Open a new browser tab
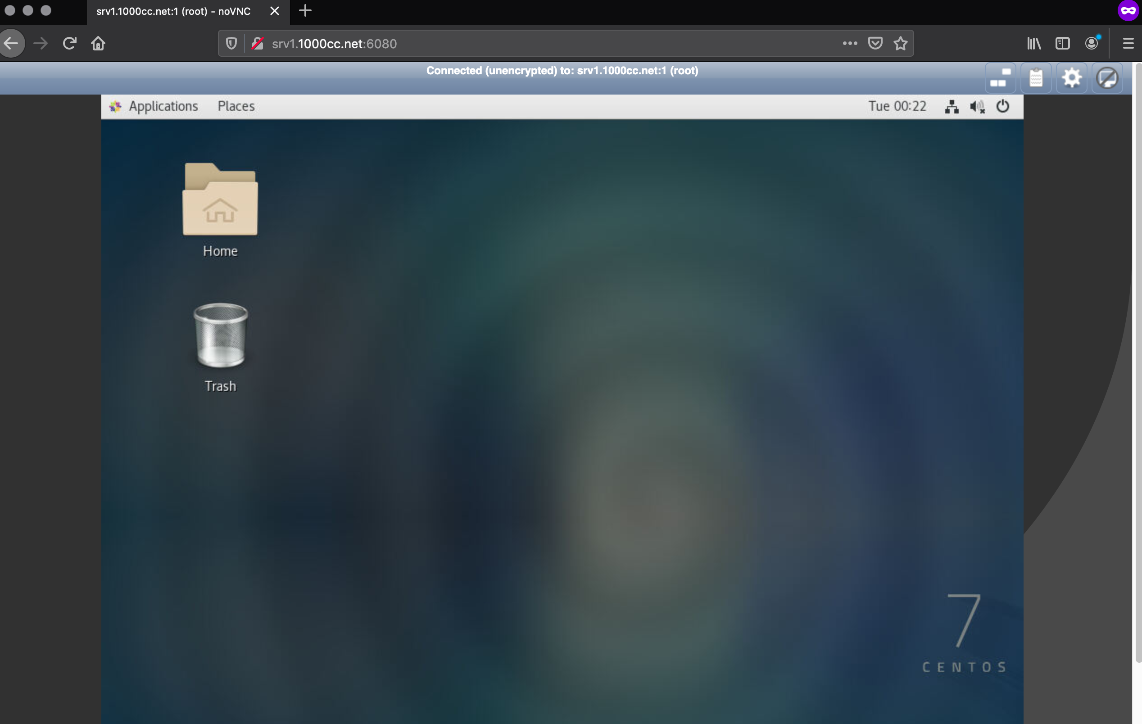Screen dimensions: 1142x724 [x=305, y=11]
